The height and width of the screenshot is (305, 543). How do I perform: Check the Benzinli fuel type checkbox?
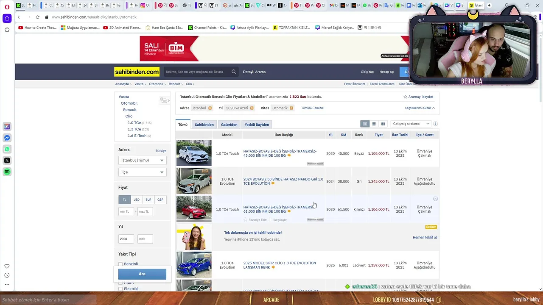[x=120, y=264]
